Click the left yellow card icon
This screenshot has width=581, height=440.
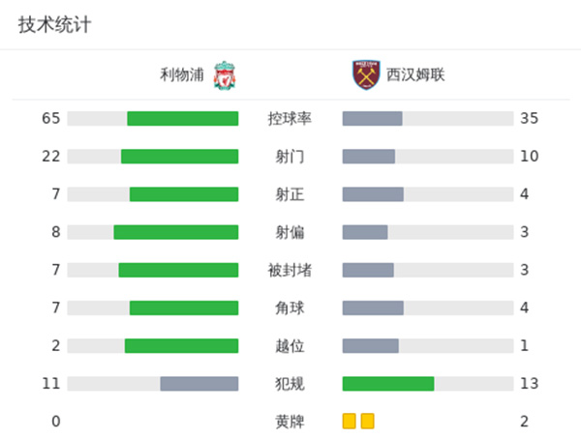click(349, 421)
